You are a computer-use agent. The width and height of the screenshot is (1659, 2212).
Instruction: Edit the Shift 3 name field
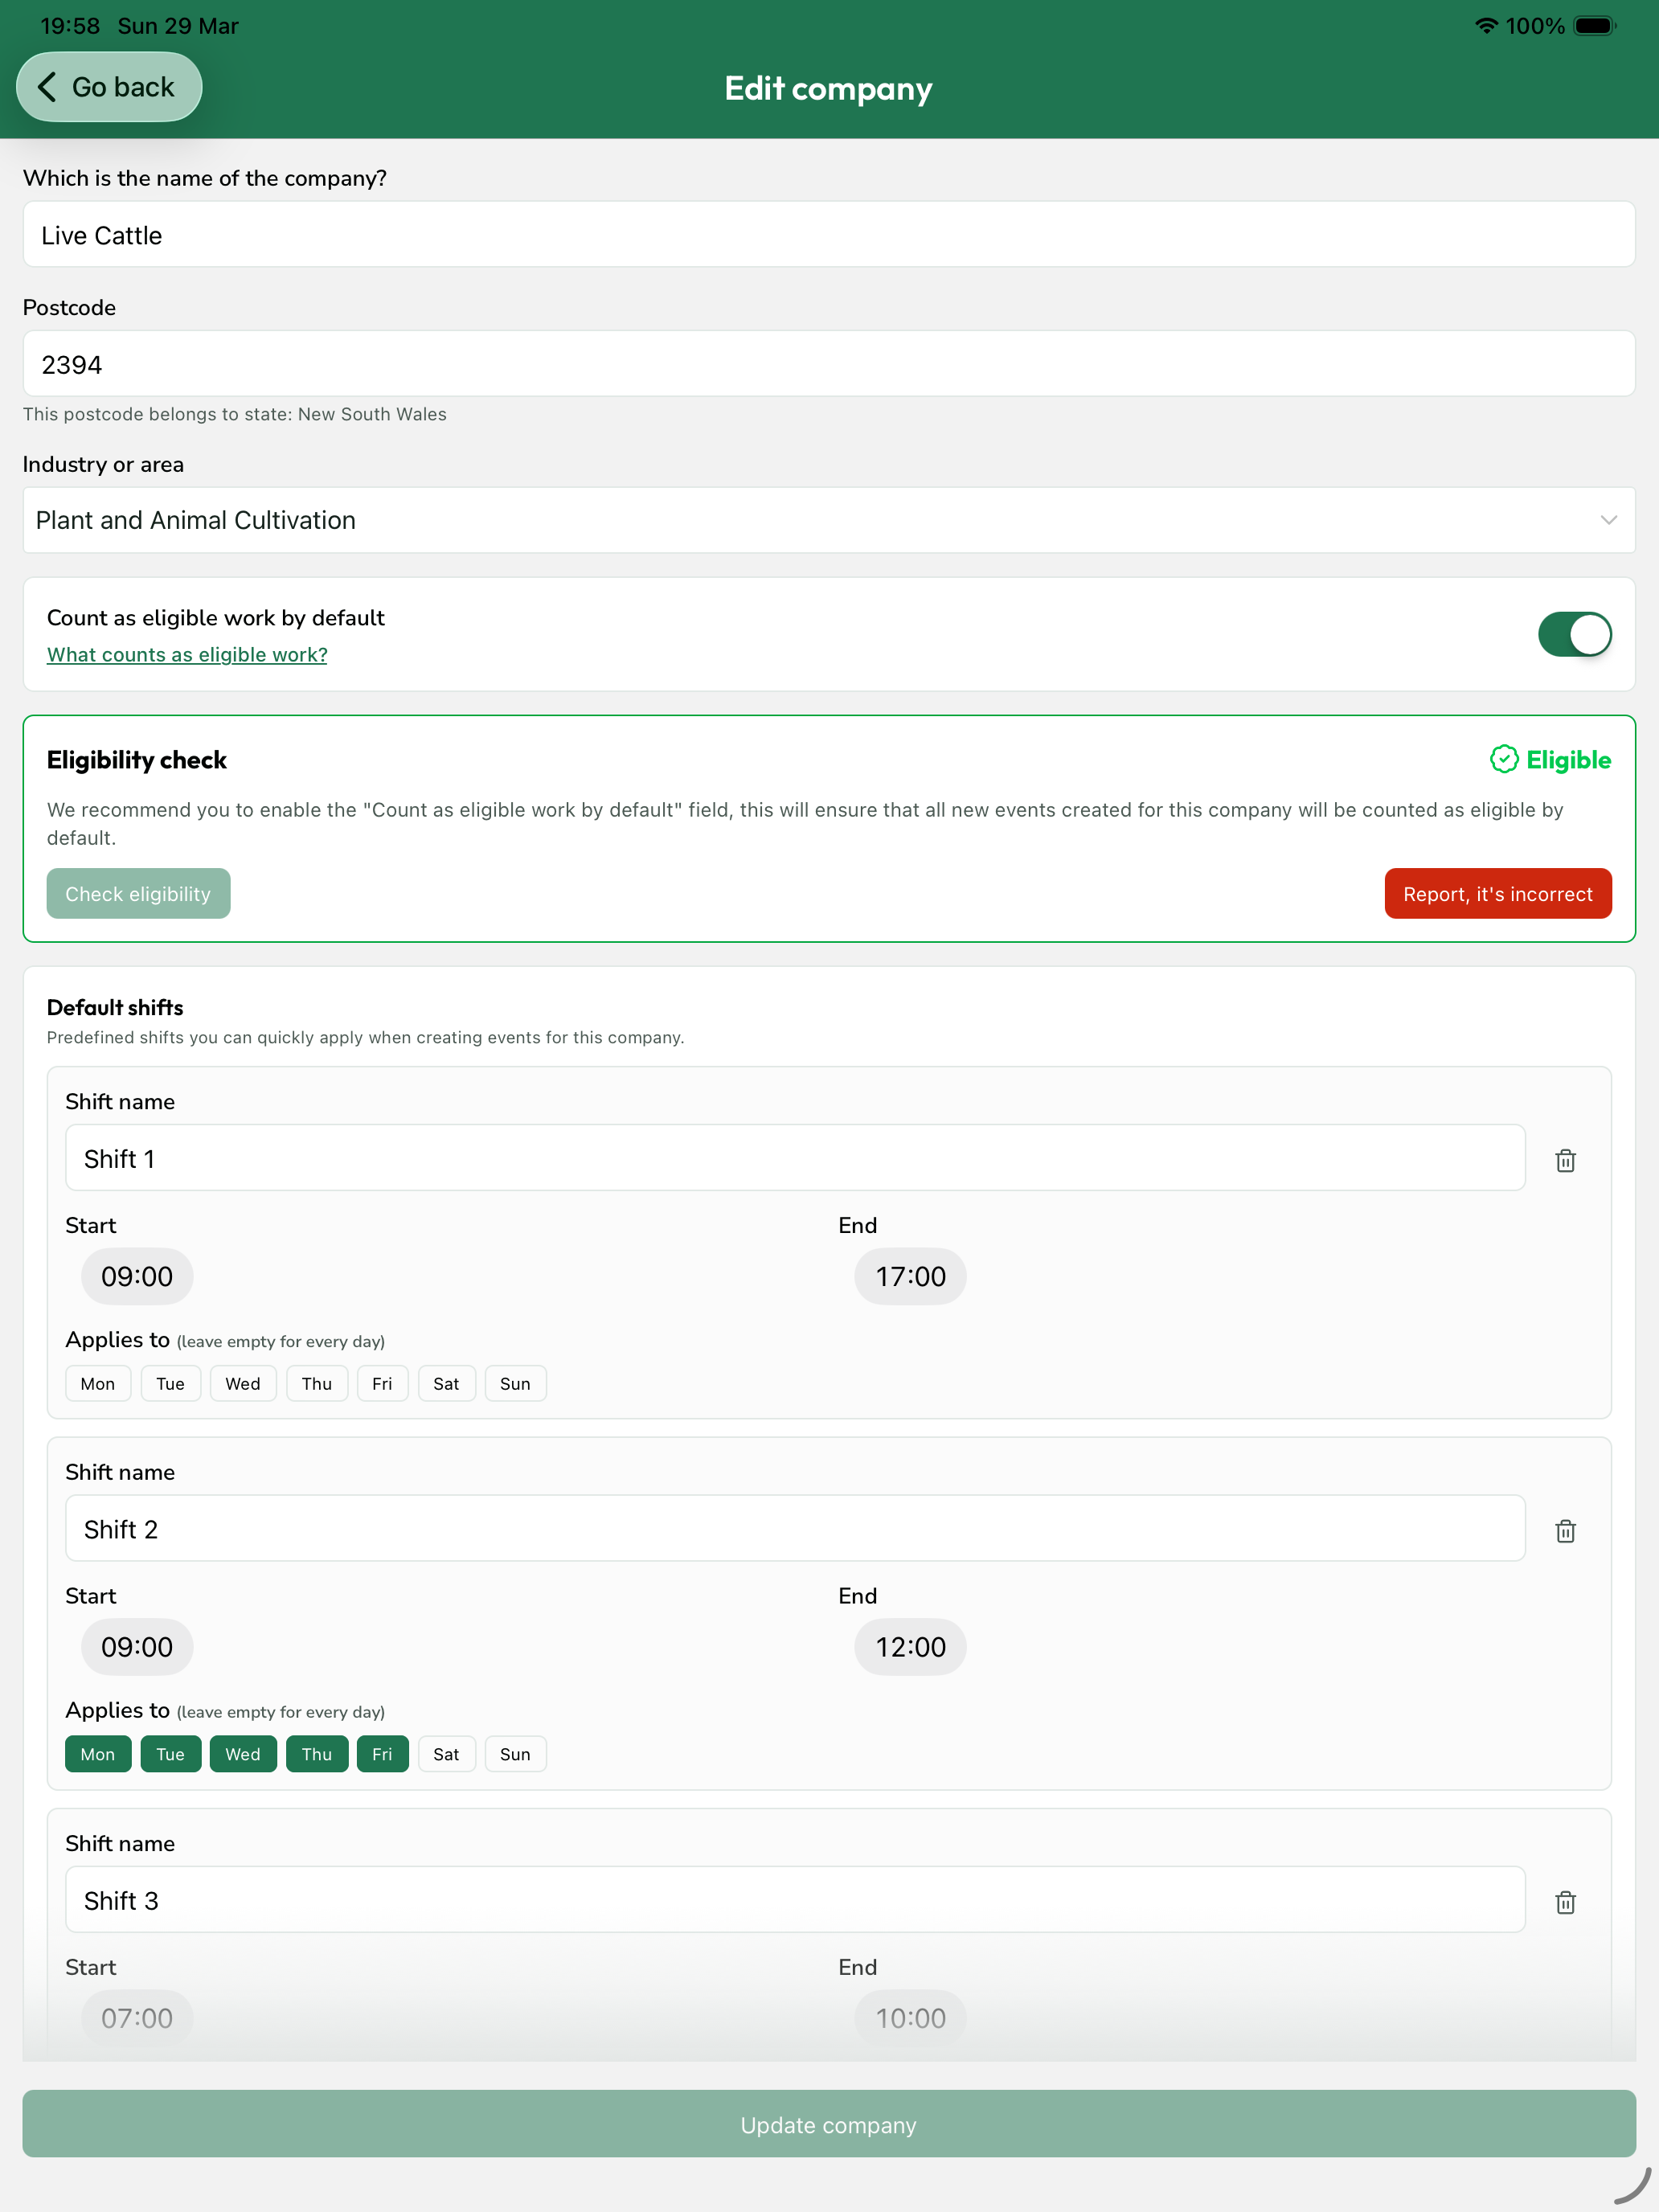pyautogui.click(x=795, y=1900)
